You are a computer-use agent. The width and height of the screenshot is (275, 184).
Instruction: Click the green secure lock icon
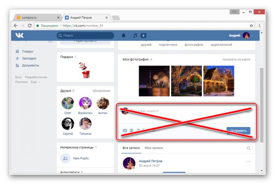click(x=37, y=25)
